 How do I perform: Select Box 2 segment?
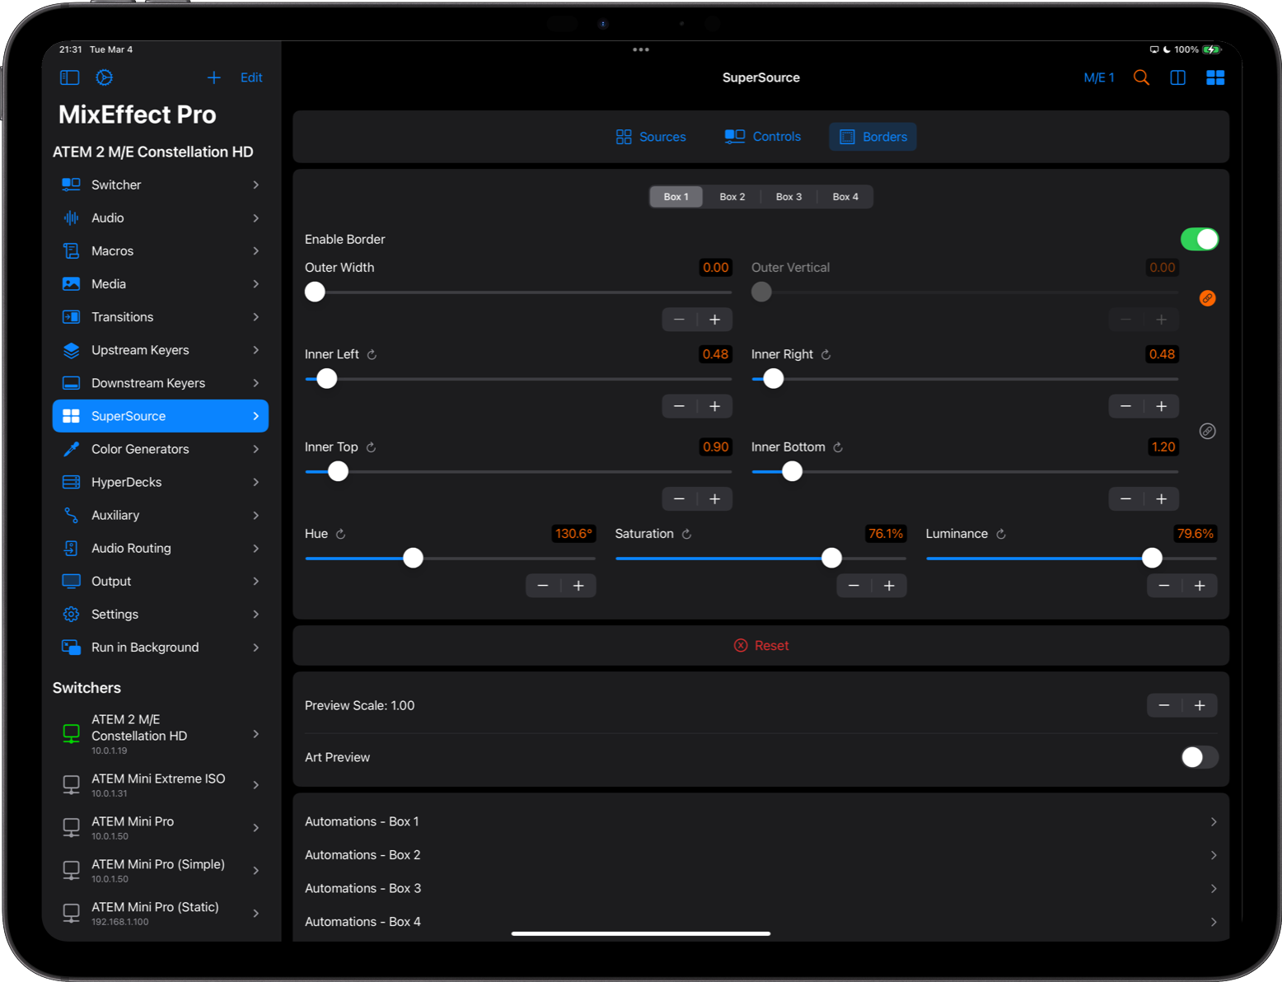732,197
